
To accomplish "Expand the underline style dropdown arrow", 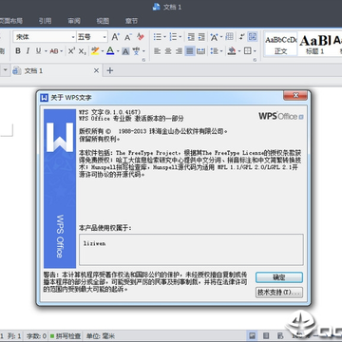I will [46, 51].
